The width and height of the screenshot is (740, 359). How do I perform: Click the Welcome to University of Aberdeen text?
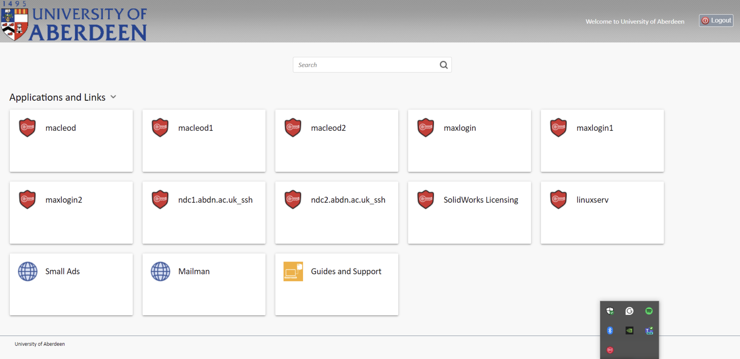[x=635, y=21]
